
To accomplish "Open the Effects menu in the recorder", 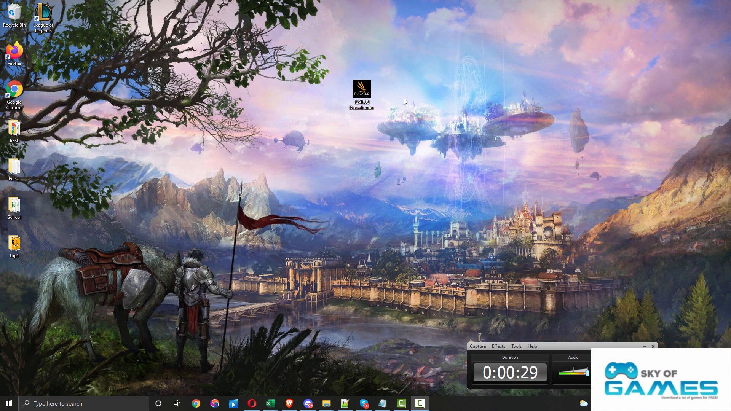I will click(x=498, y=346).
